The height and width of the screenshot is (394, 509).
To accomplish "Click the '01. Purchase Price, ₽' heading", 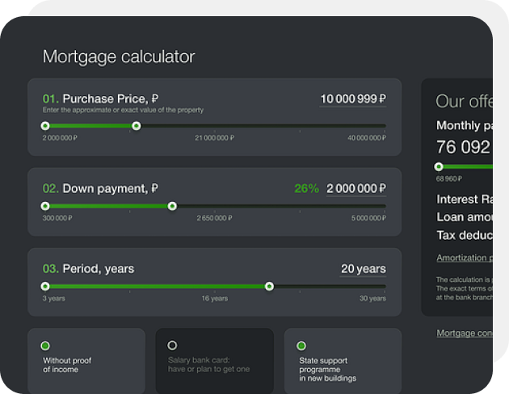I will click(101, 99).
